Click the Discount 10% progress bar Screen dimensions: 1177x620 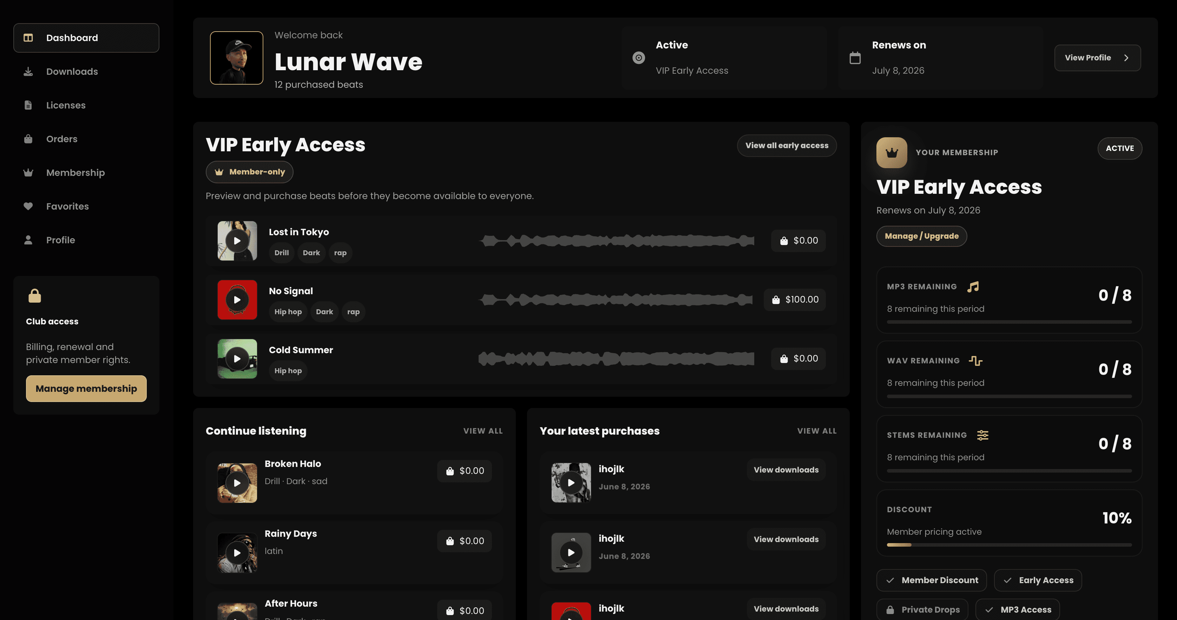click(1009, 545)
